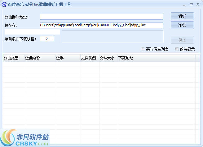This screenshot has width=203, height=147.
Task: Click the 歌手 column header
Action: coord(68,58)
